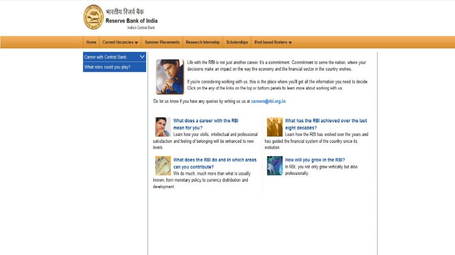Screen dimensions: 455x255
Task: Click text 'Learn how the RBI has evolved'
Action: tap(316, 141)
